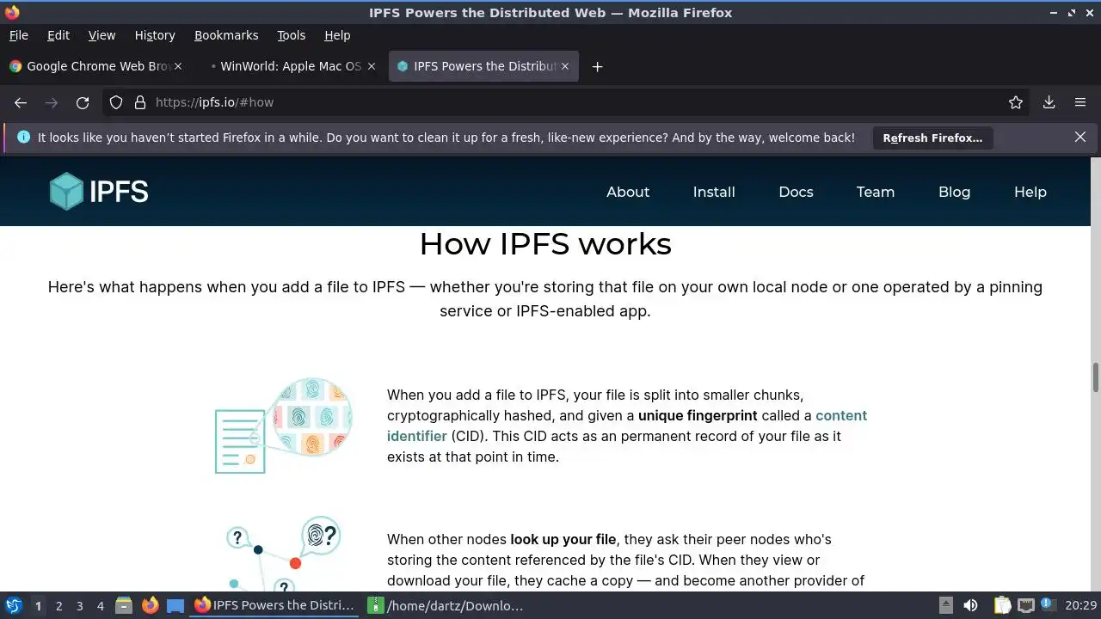Switch to virtual desktop 2
The image size is (1101, 619).
click(58, 605)
